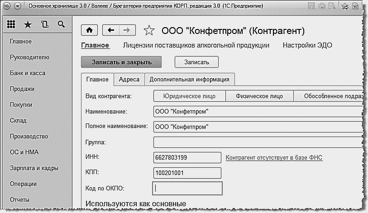Viewport: 368px width, 213px height.
Task: Switch to the Дополнительная информация tab
Action: pos(189,79)
